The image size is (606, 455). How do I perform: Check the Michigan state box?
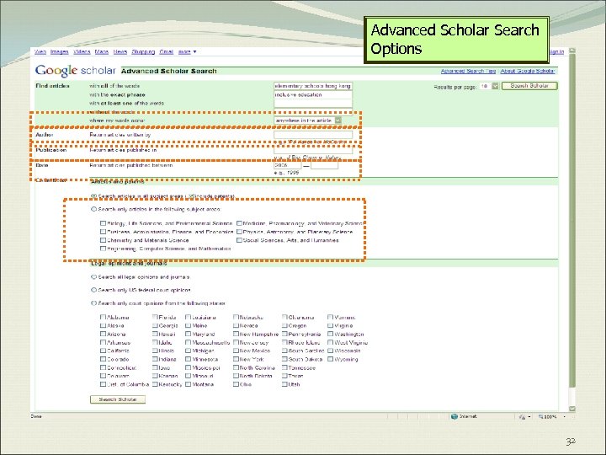click(x=189, y=351)
